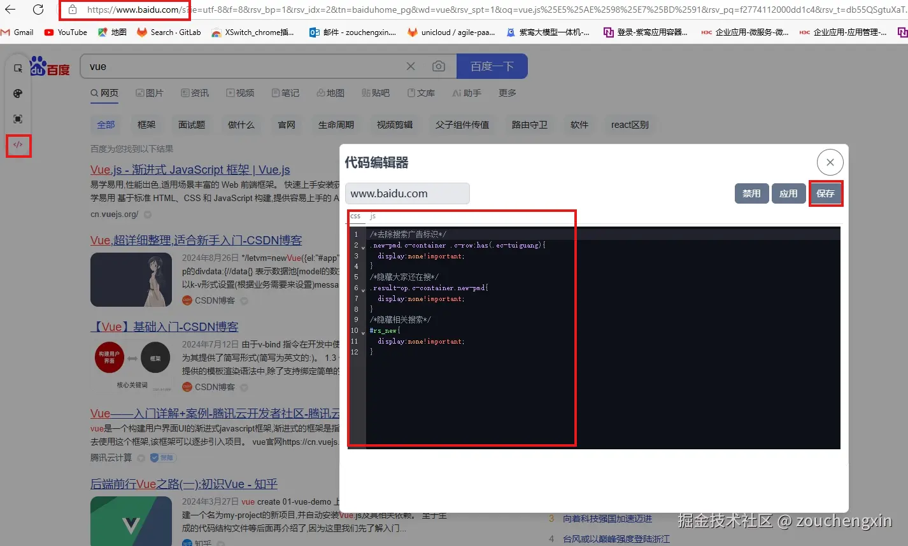This screenshot has height=546, width=908.
Task: Open the Vue,超详细整理 CSDN博客 result
Action: click(196, 241)
